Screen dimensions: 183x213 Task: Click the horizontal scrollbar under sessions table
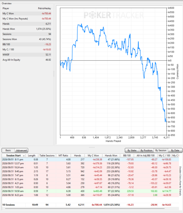[x=83, y=209]
